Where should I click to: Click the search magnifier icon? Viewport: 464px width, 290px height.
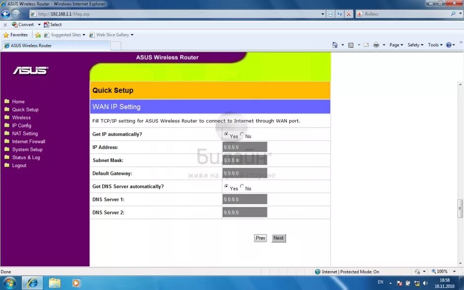pos(453,14)
